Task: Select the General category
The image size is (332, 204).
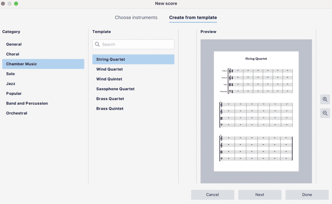Action: [14, 44]
